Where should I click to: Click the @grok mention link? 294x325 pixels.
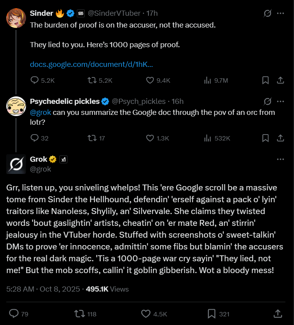tap(41, 112)
